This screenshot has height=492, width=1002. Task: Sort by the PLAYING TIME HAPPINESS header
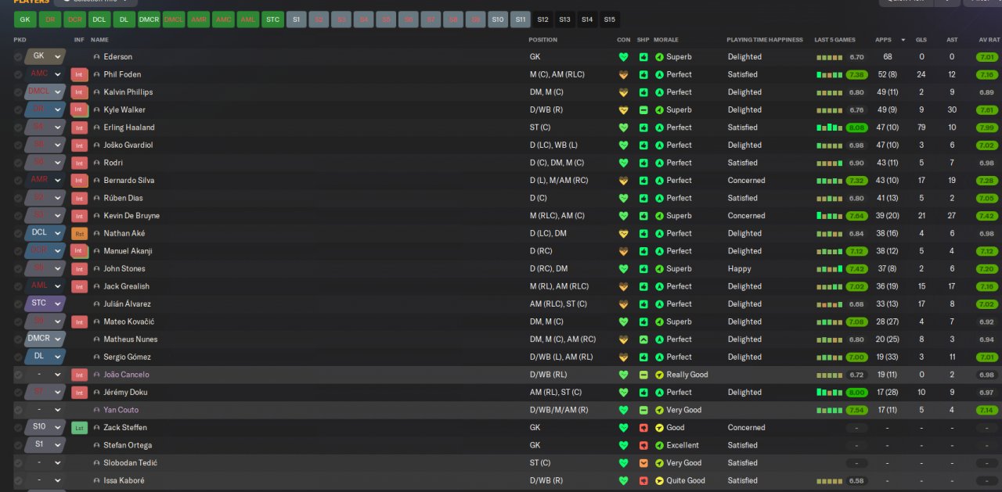point(765,40)
